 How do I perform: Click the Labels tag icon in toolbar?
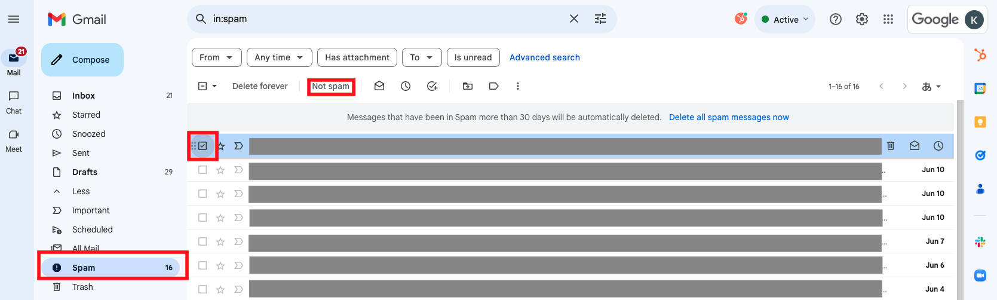[493, 86]
